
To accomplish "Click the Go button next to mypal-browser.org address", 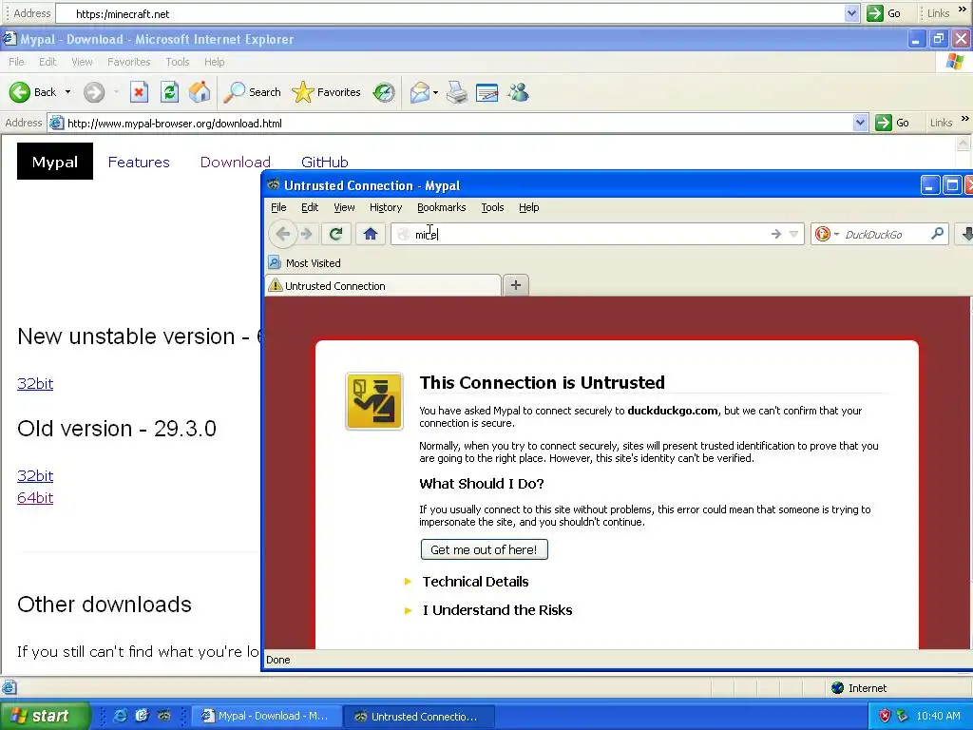I will (892, 123).
